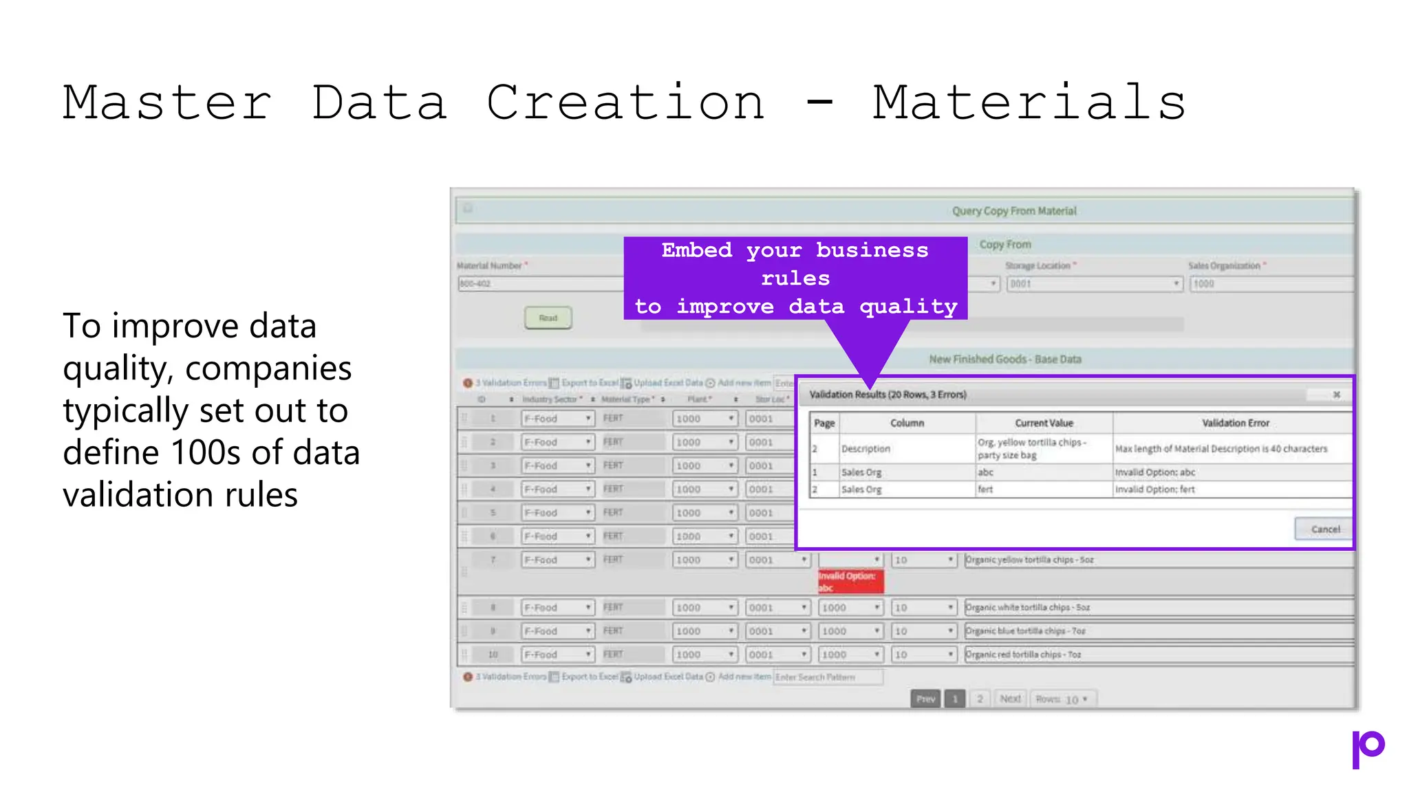Open the Rows: 10 page size dropdown
Viewport: 1409px width, 792px height.
pyautogui.click(x=1064, y=699)
